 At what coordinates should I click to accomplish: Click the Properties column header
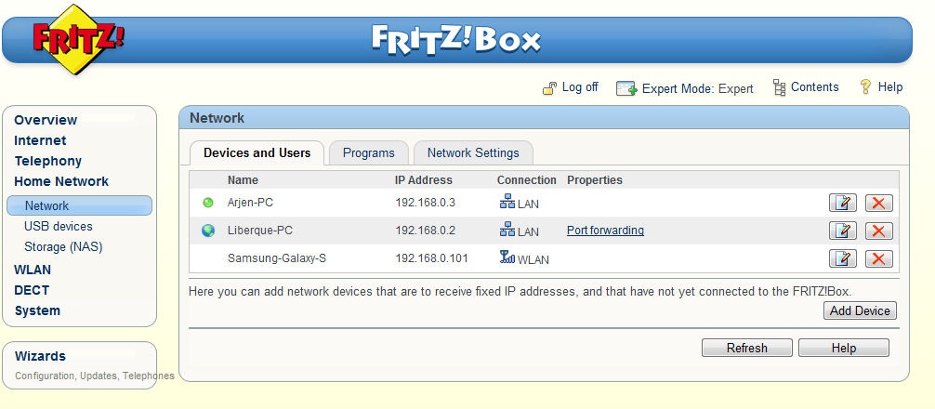[x=595, y=180]
